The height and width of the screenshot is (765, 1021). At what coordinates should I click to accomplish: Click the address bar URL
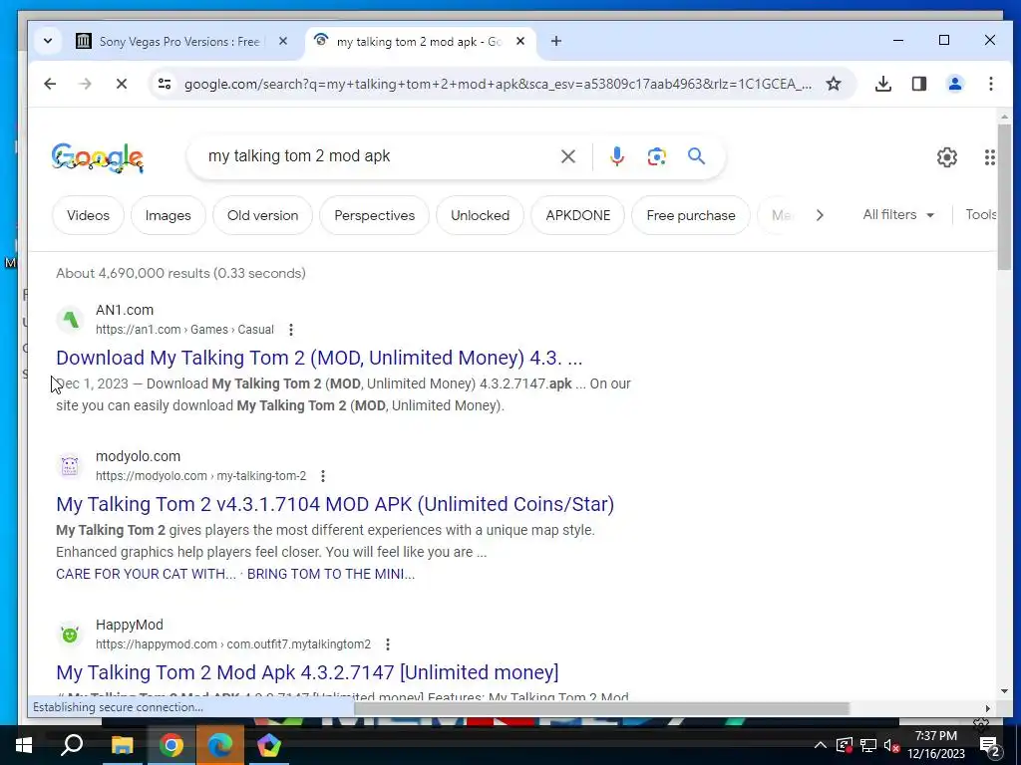click(x=499, y=84)
